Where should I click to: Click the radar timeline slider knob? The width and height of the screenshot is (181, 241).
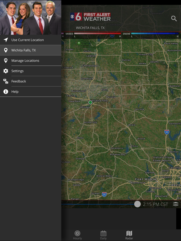(137, 204)
